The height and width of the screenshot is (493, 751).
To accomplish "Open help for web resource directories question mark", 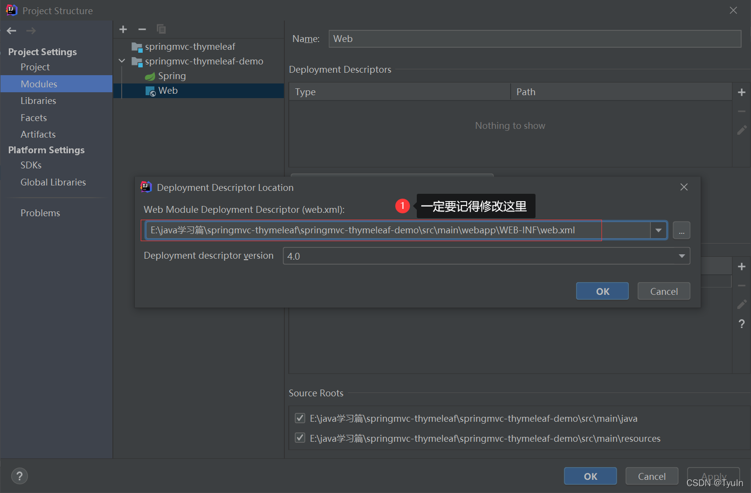I will [741, 324].
